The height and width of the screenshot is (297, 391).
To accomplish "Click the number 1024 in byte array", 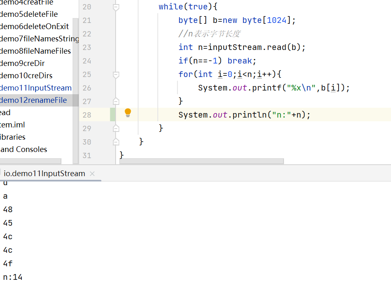I will pos(277,20).
